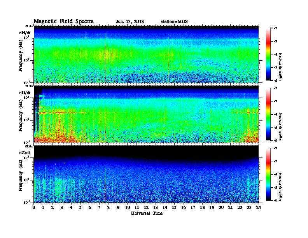Image resolution: width=308 pixels, height=238 pixels.
Task: Click the dZ/dt panel label
Action: point(25,152)
